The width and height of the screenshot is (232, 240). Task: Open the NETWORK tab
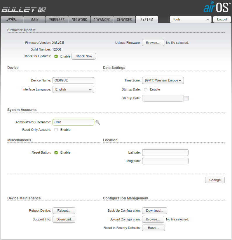point(79,20)
